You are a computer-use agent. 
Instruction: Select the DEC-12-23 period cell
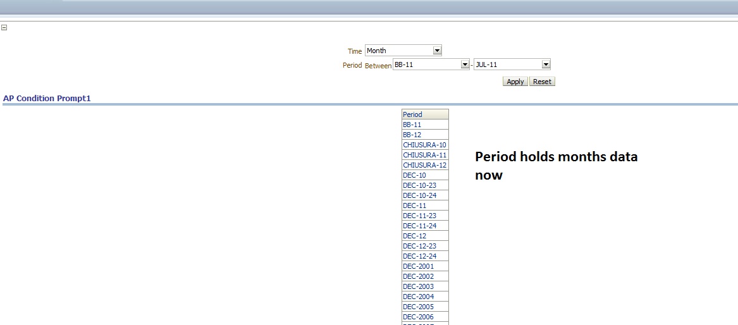pyautogui.click(x=425, y=246)
